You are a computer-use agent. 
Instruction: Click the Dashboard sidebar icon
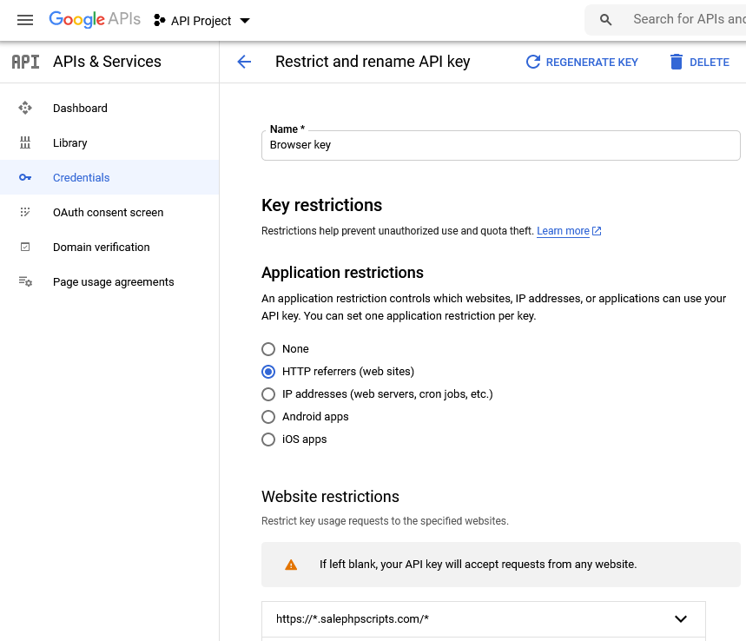click(x=25, y=108)
